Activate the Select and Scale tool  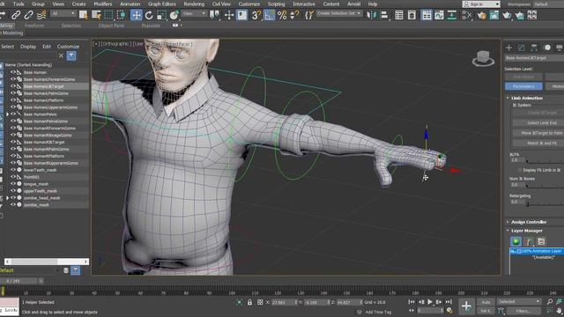161,15
